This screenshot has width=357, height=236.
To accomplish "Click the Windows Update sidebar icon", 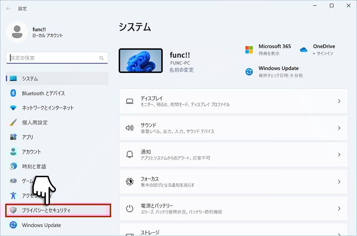I will point(13,225).
